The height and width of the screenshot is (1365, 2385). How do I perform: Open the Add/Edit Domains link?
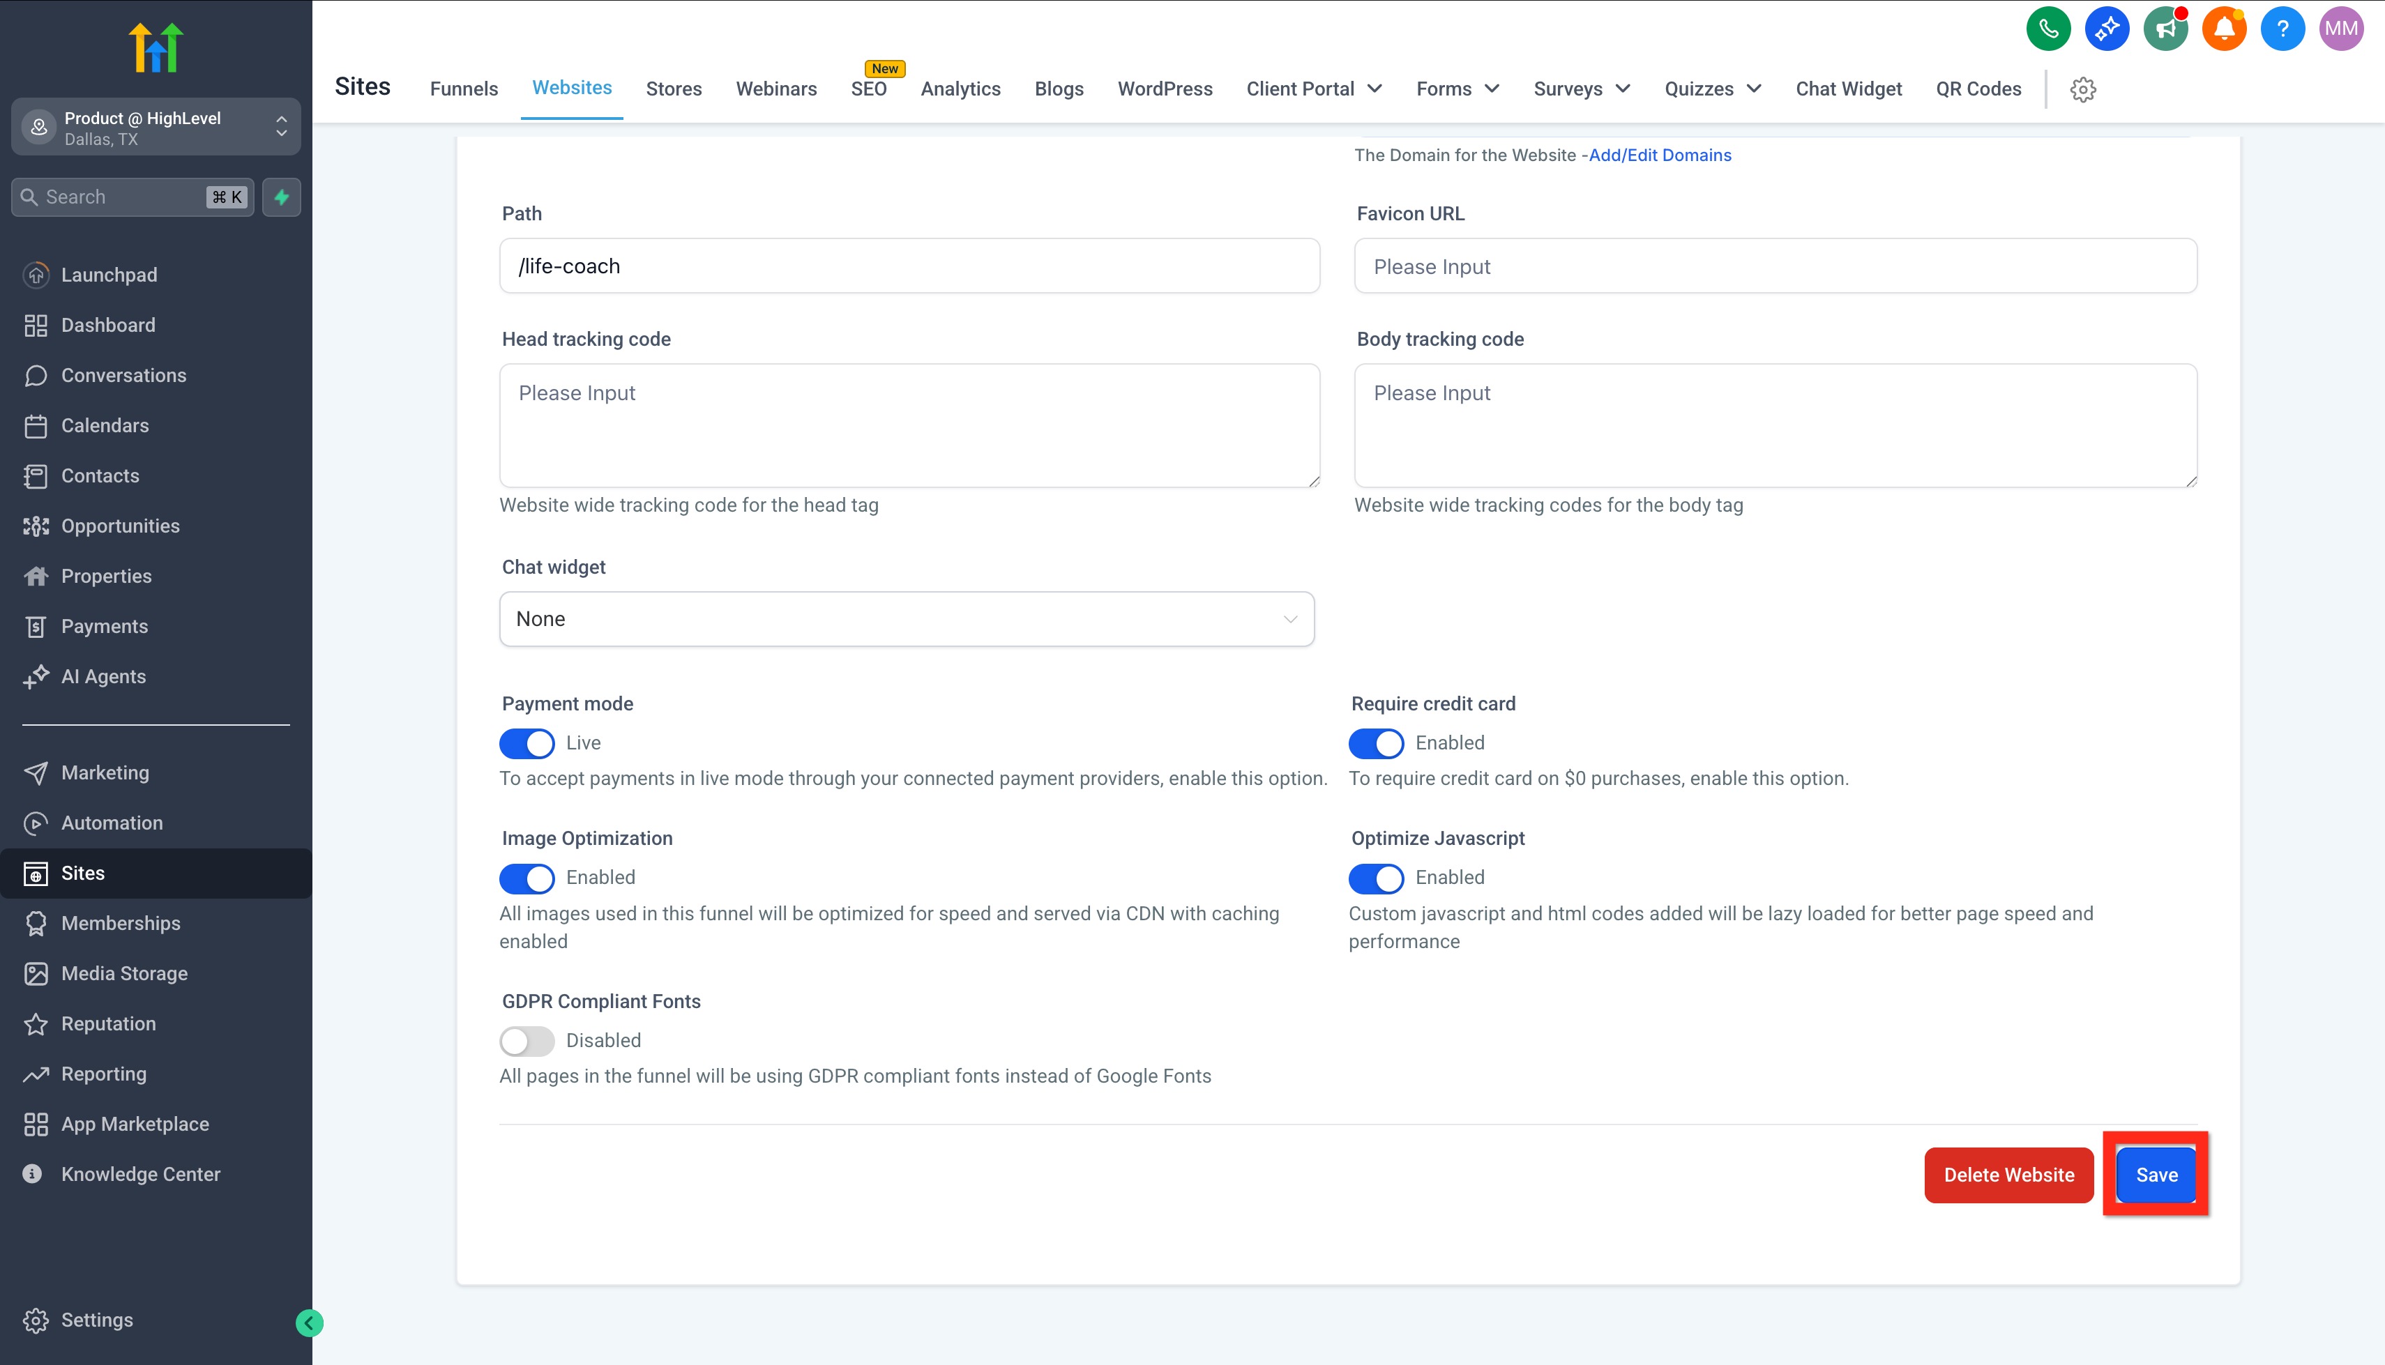point(1659,155)
